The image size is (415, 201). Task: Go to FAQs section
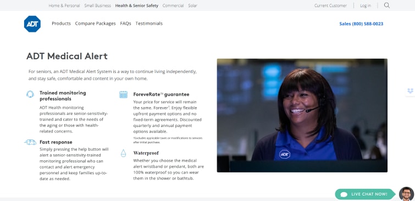click(x=125, y=24)
